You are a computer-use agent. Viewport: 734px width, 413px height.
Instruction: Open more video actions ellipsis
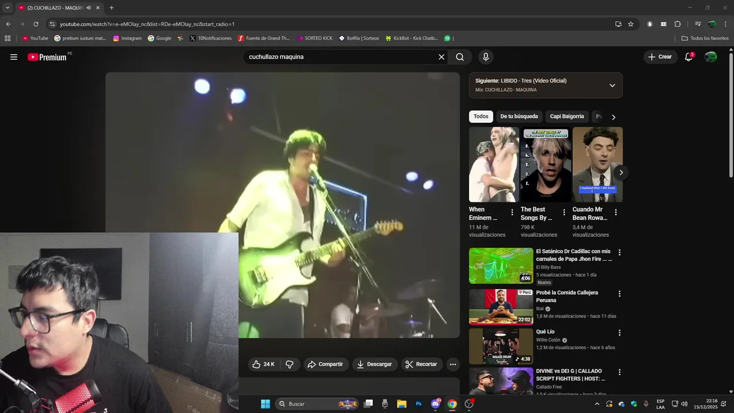pos(453,364)
